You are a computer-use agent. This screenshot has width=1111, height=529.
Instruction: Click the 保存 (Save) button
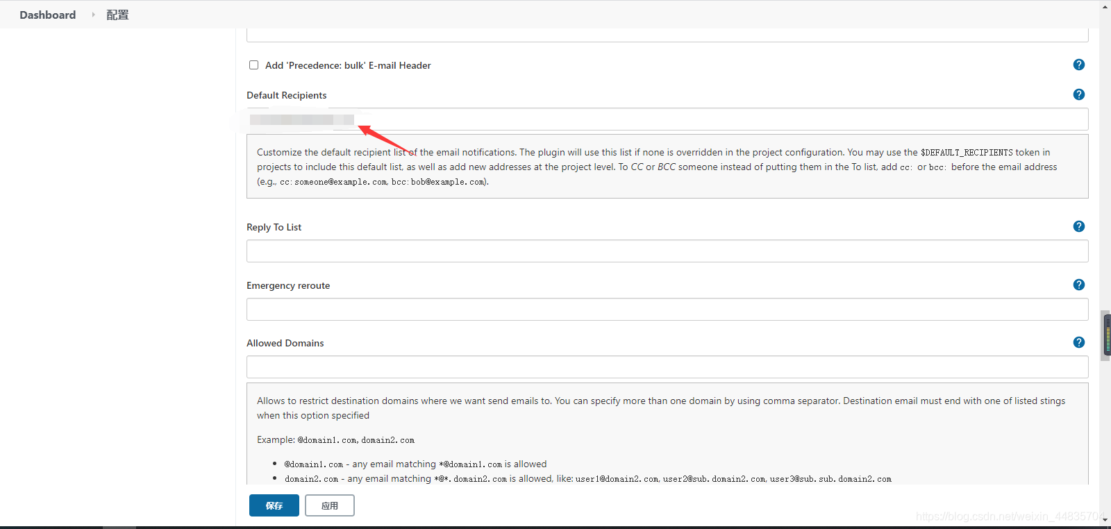(274, 505)
